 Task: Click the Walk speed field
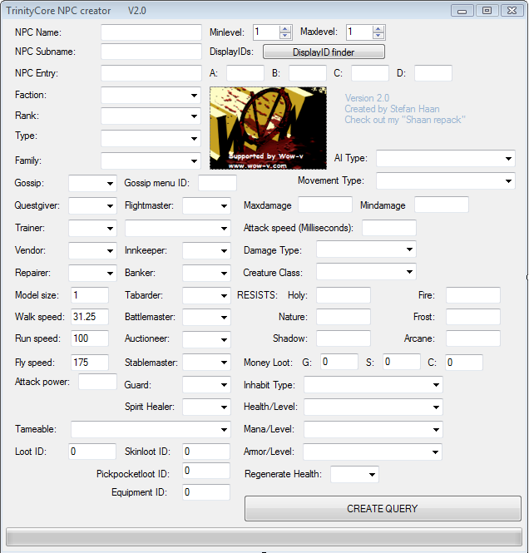90,317
